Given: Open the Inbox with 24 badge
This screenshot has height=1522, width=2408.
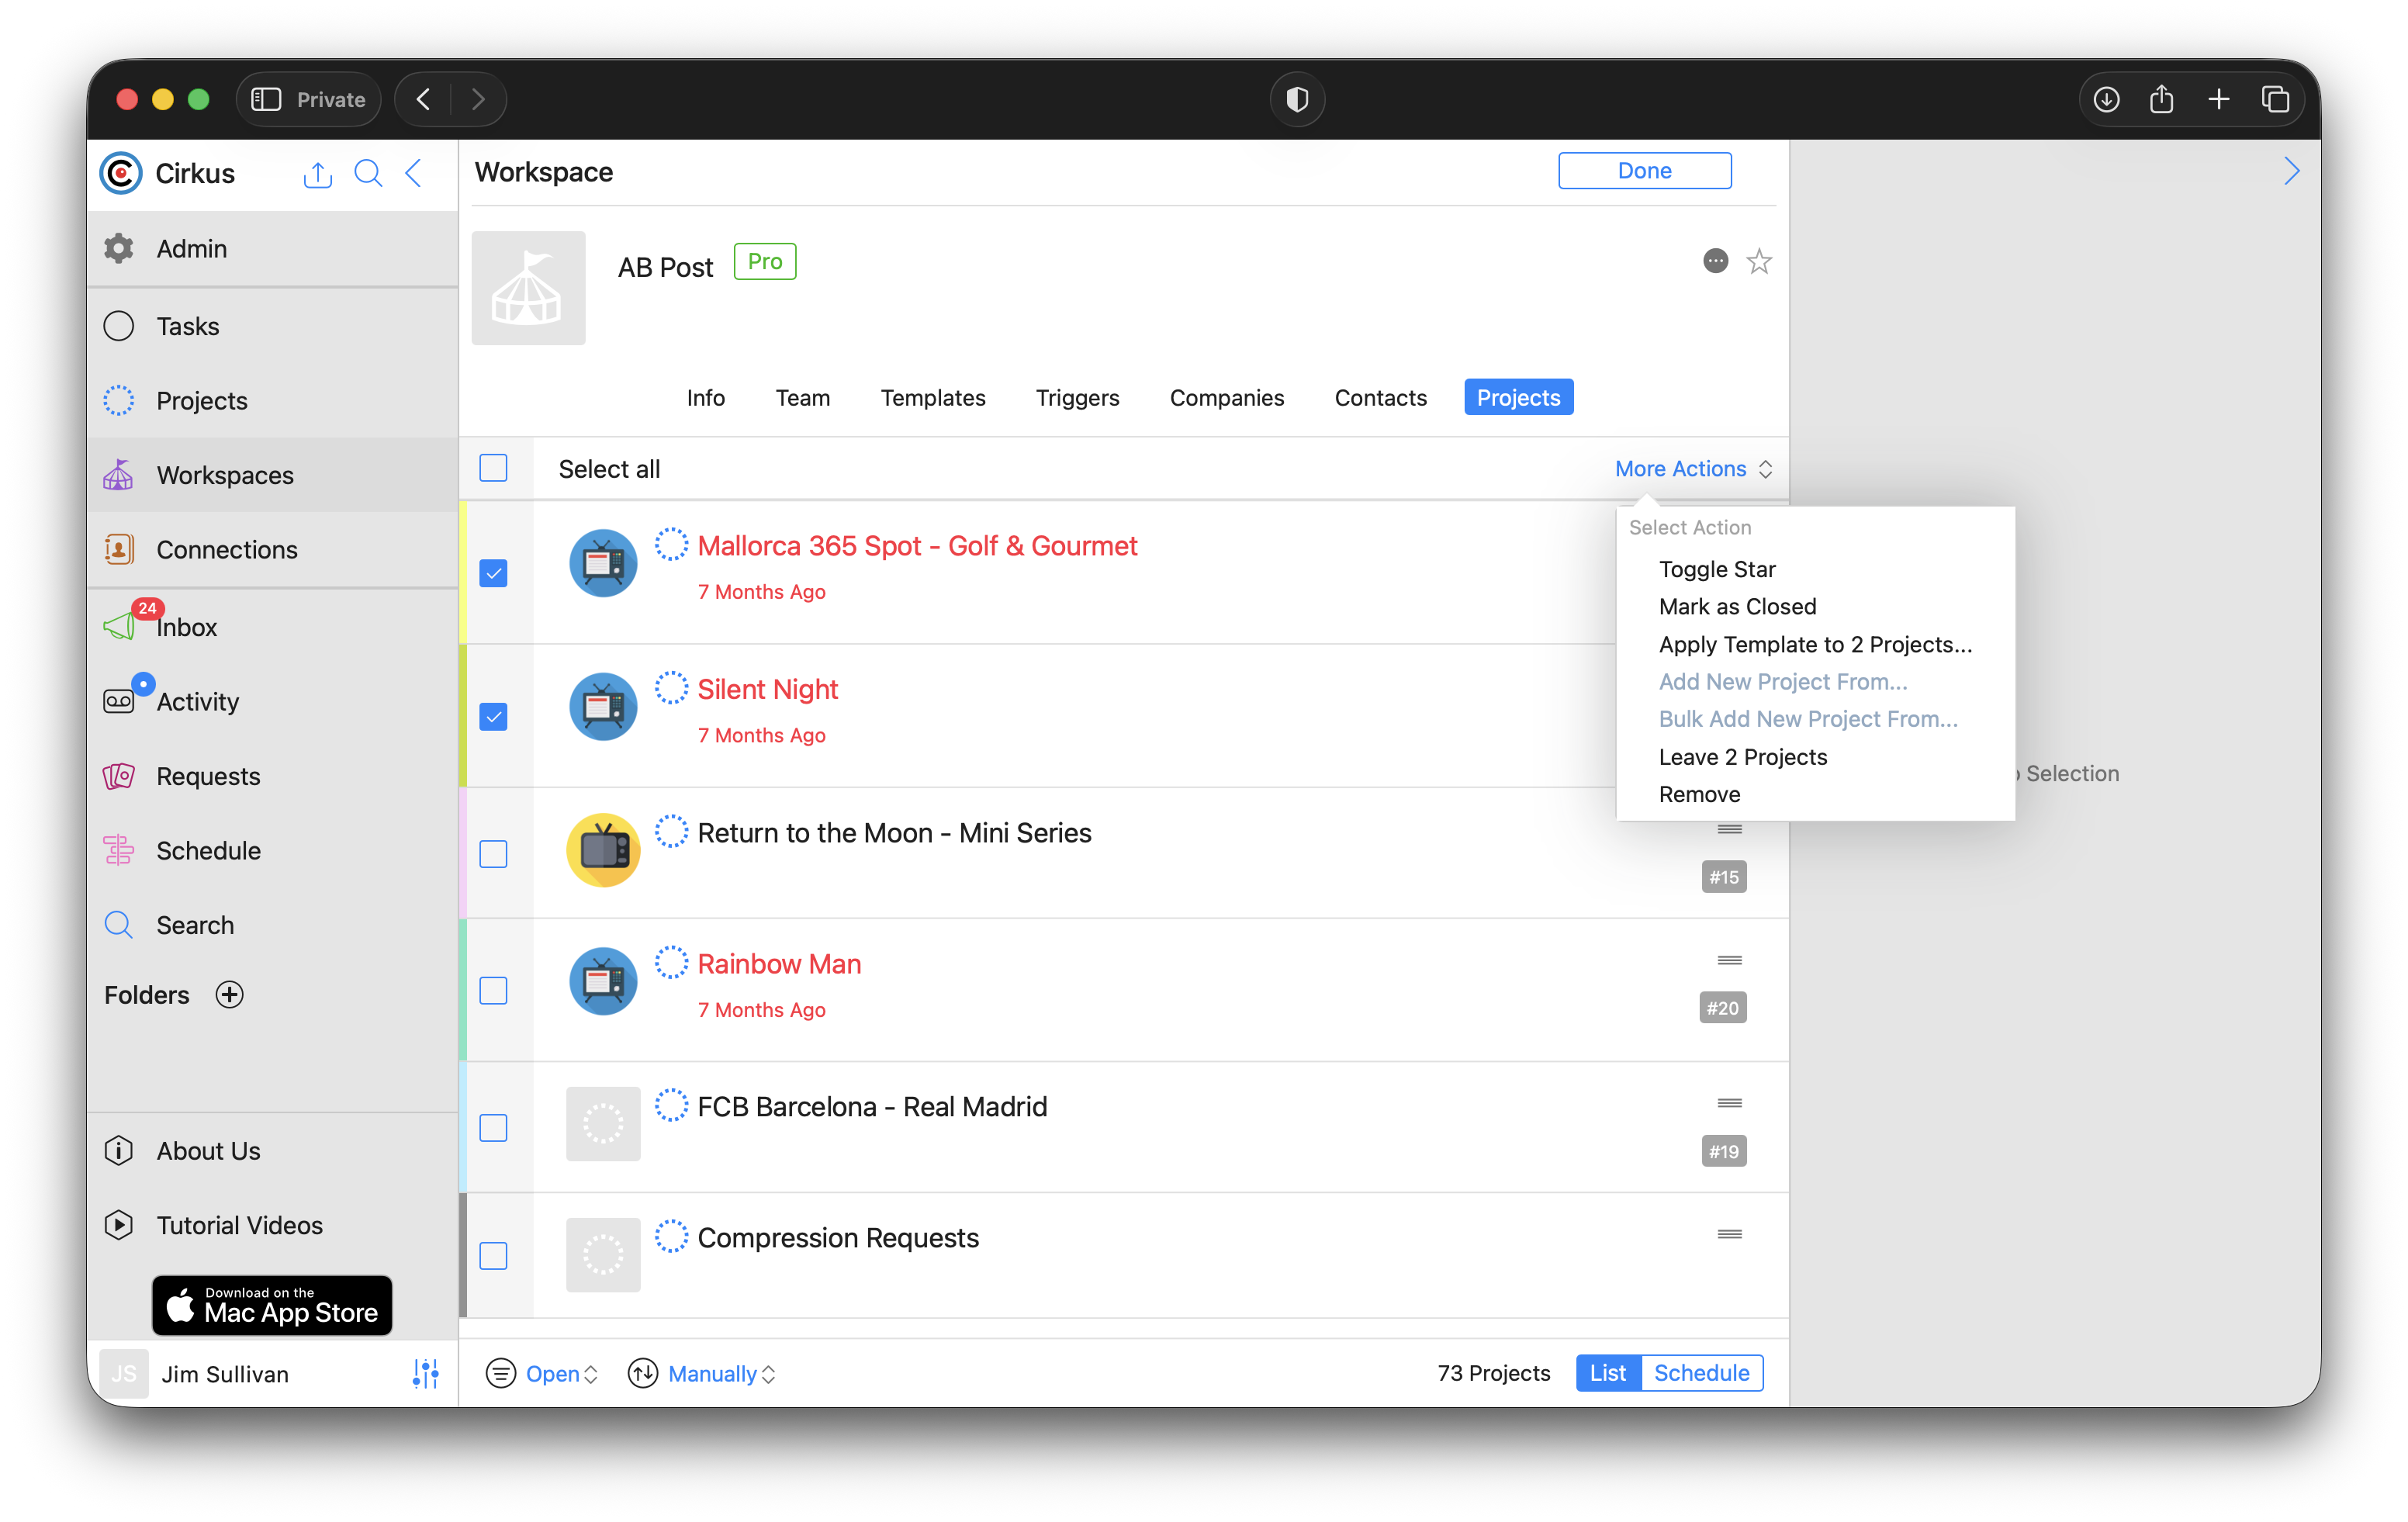Looking at the screenshot, I should pyautogui.click(x=186, y=627).
